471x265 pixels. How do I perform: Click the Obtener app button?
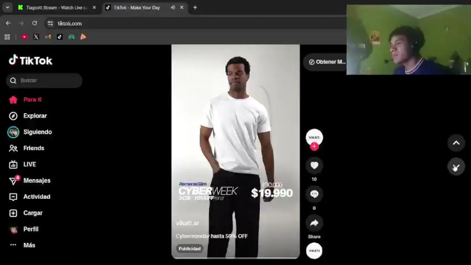click(x=325, y=62)
